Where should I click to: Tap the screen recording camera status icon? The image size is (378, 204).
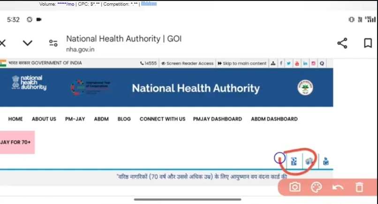pyautogui.click(x=39, y=20)
